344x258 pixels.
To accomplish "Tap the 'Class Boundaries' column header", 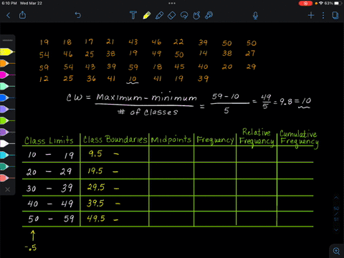I will (115, 139).
